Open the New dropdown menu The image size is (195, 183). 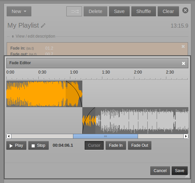[19, 11]
